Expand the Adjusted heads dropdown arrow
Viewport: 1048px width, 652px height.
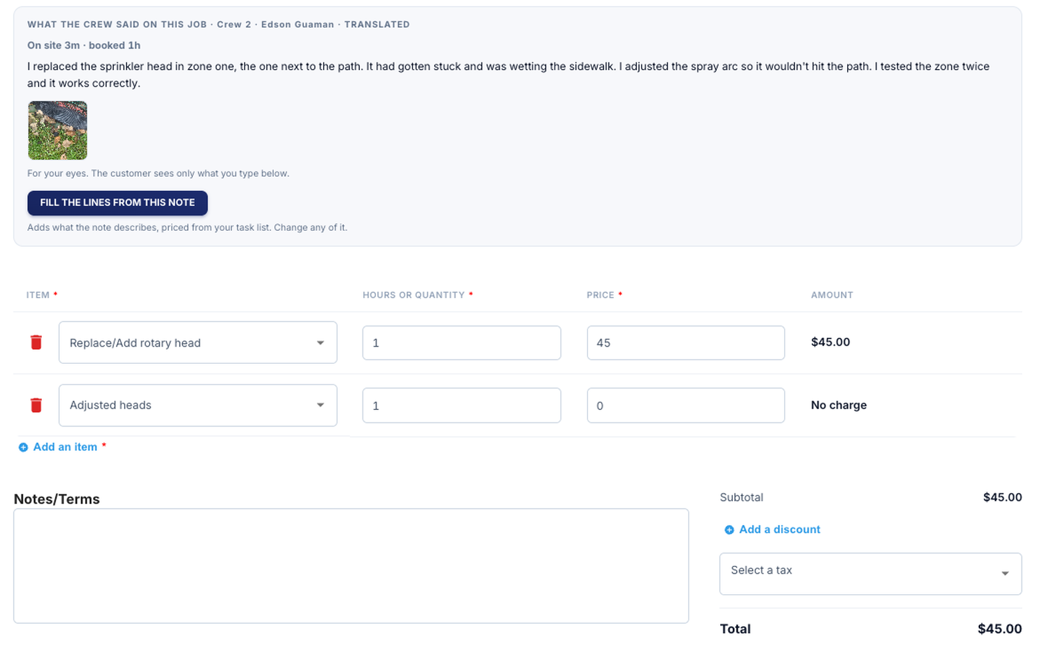321,405
